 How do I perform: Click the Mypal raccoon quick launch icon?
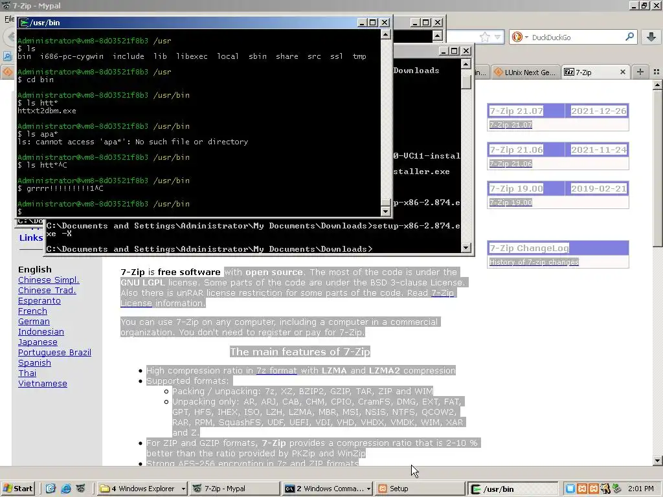click(80, 489)
